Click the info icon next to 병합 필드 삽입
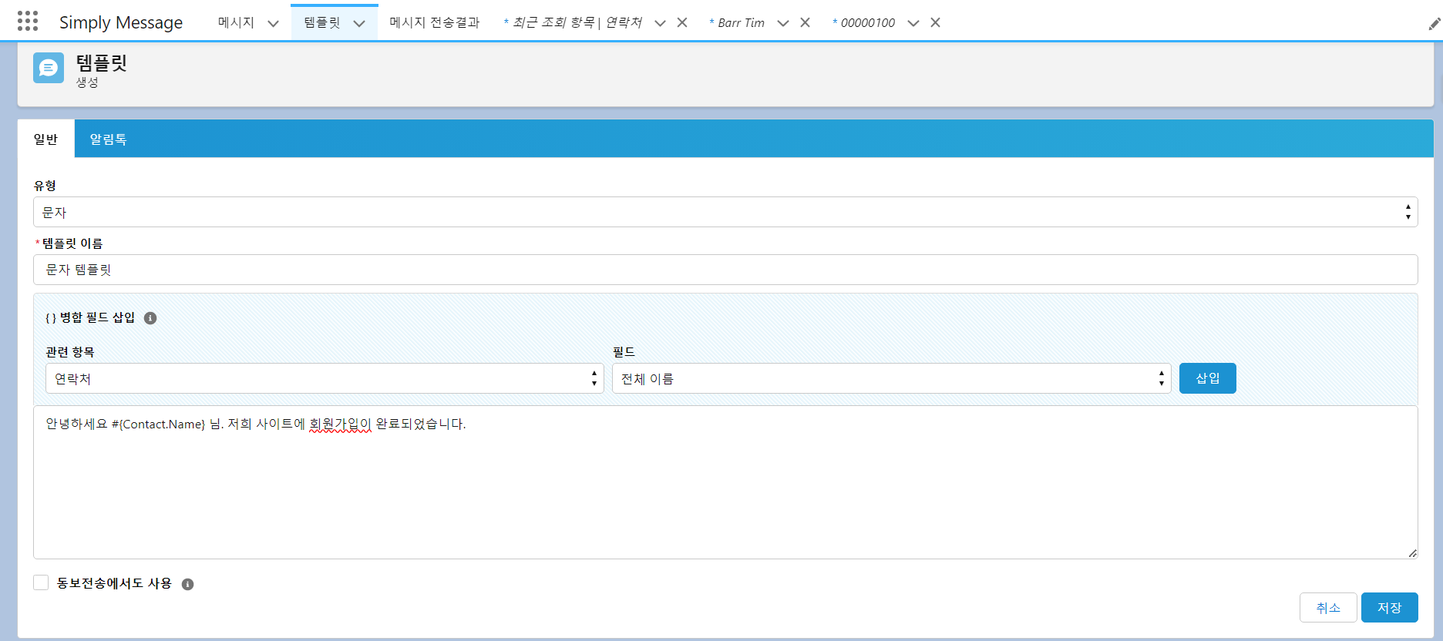Screen dimensions: 1443x641 click(150, 318)
